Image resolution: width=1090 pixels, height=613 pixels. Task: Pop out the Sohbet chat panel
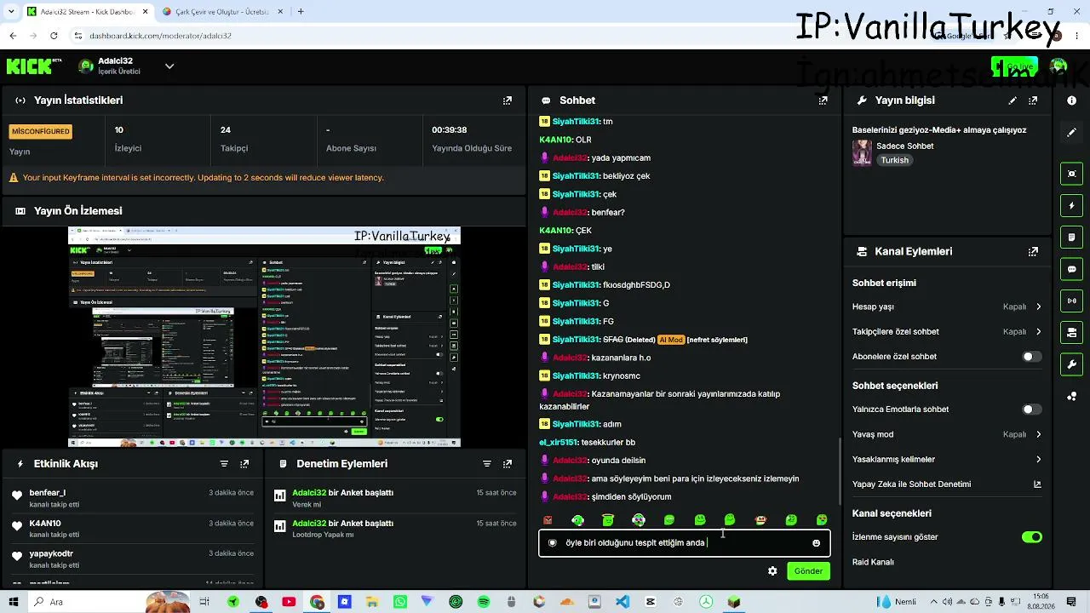tap(823, 100)
